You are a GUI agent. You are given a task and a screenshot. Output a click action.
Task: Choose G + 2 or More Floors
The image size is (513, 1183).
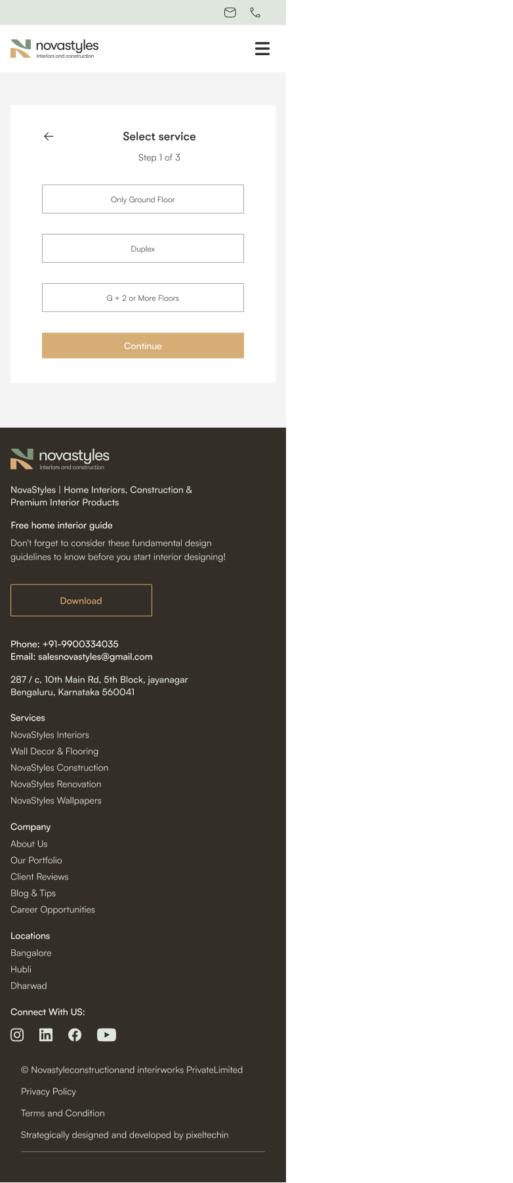pos(143,298)
